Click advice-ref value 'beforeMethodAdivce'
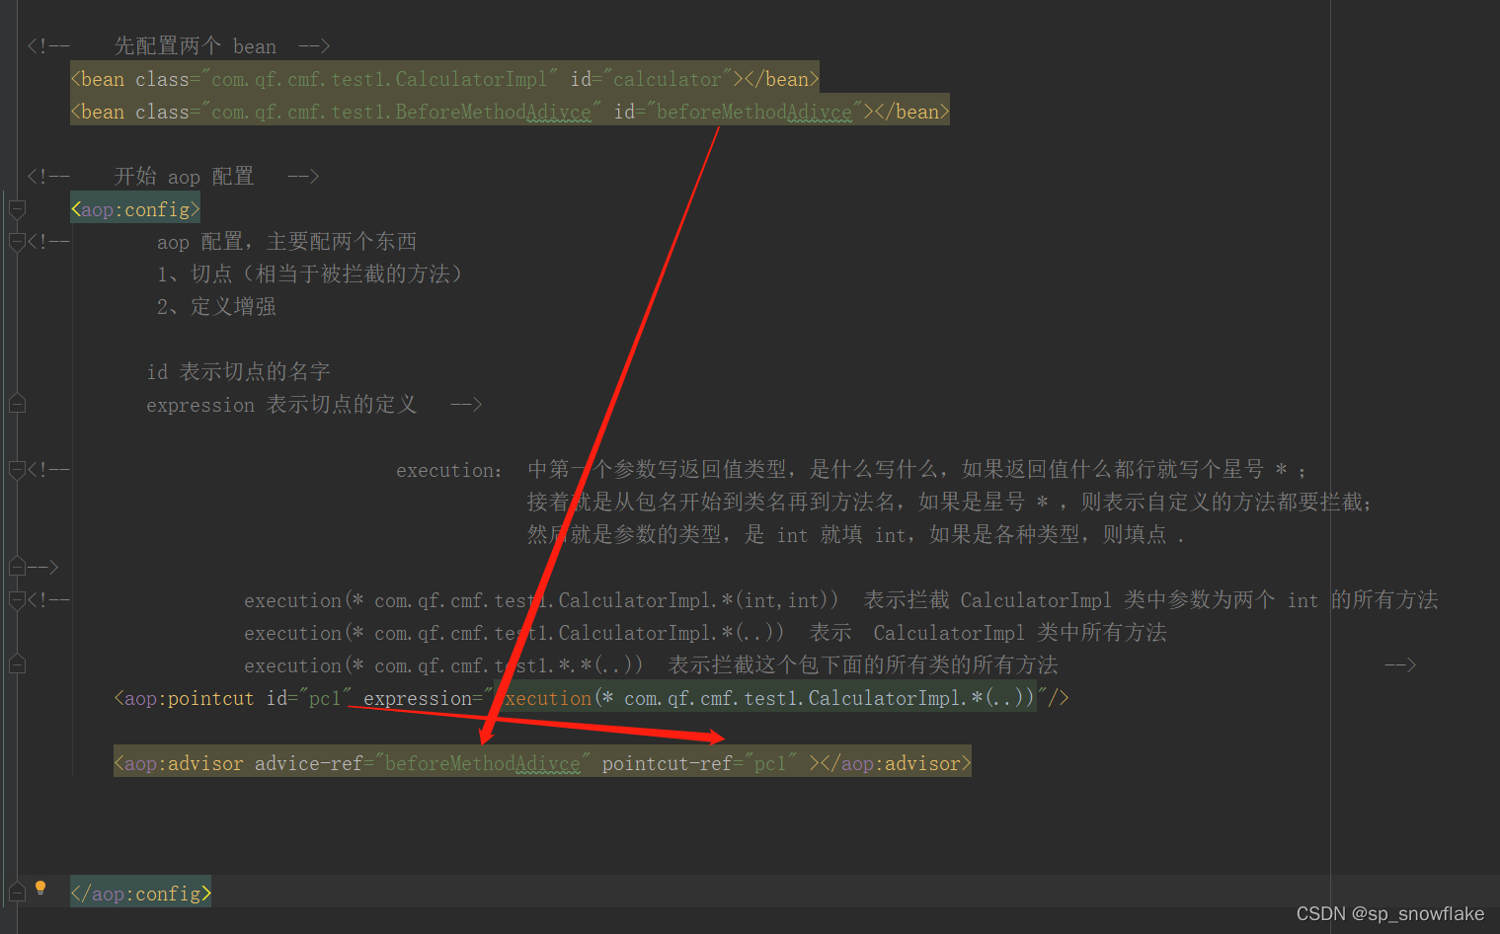Image resolution: width=1500 pixels, height=934 pixels. [x=482, y=763]
